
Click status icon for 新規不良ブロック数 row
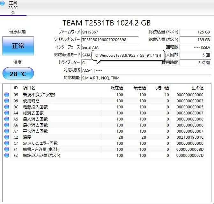coord(7,95)
